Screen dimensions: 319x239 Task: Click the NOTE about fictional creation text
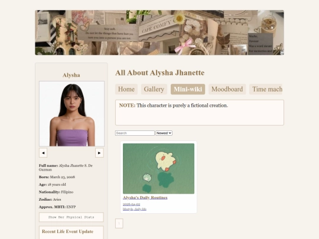173,106
